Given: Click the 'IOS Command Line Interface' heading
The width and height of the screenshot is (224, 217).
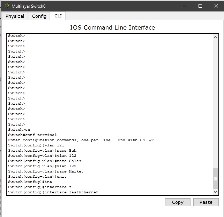Looking at the screenshot, I should (112, 27).
